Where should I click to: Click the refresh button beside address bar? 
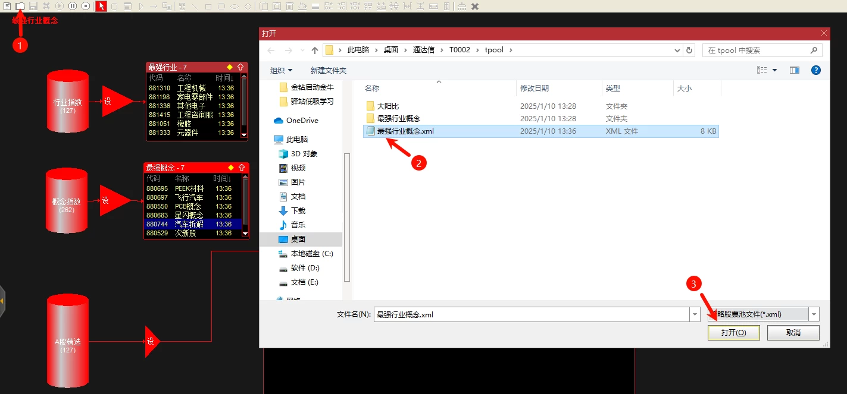pyautogui.click(x=689, y=50)
